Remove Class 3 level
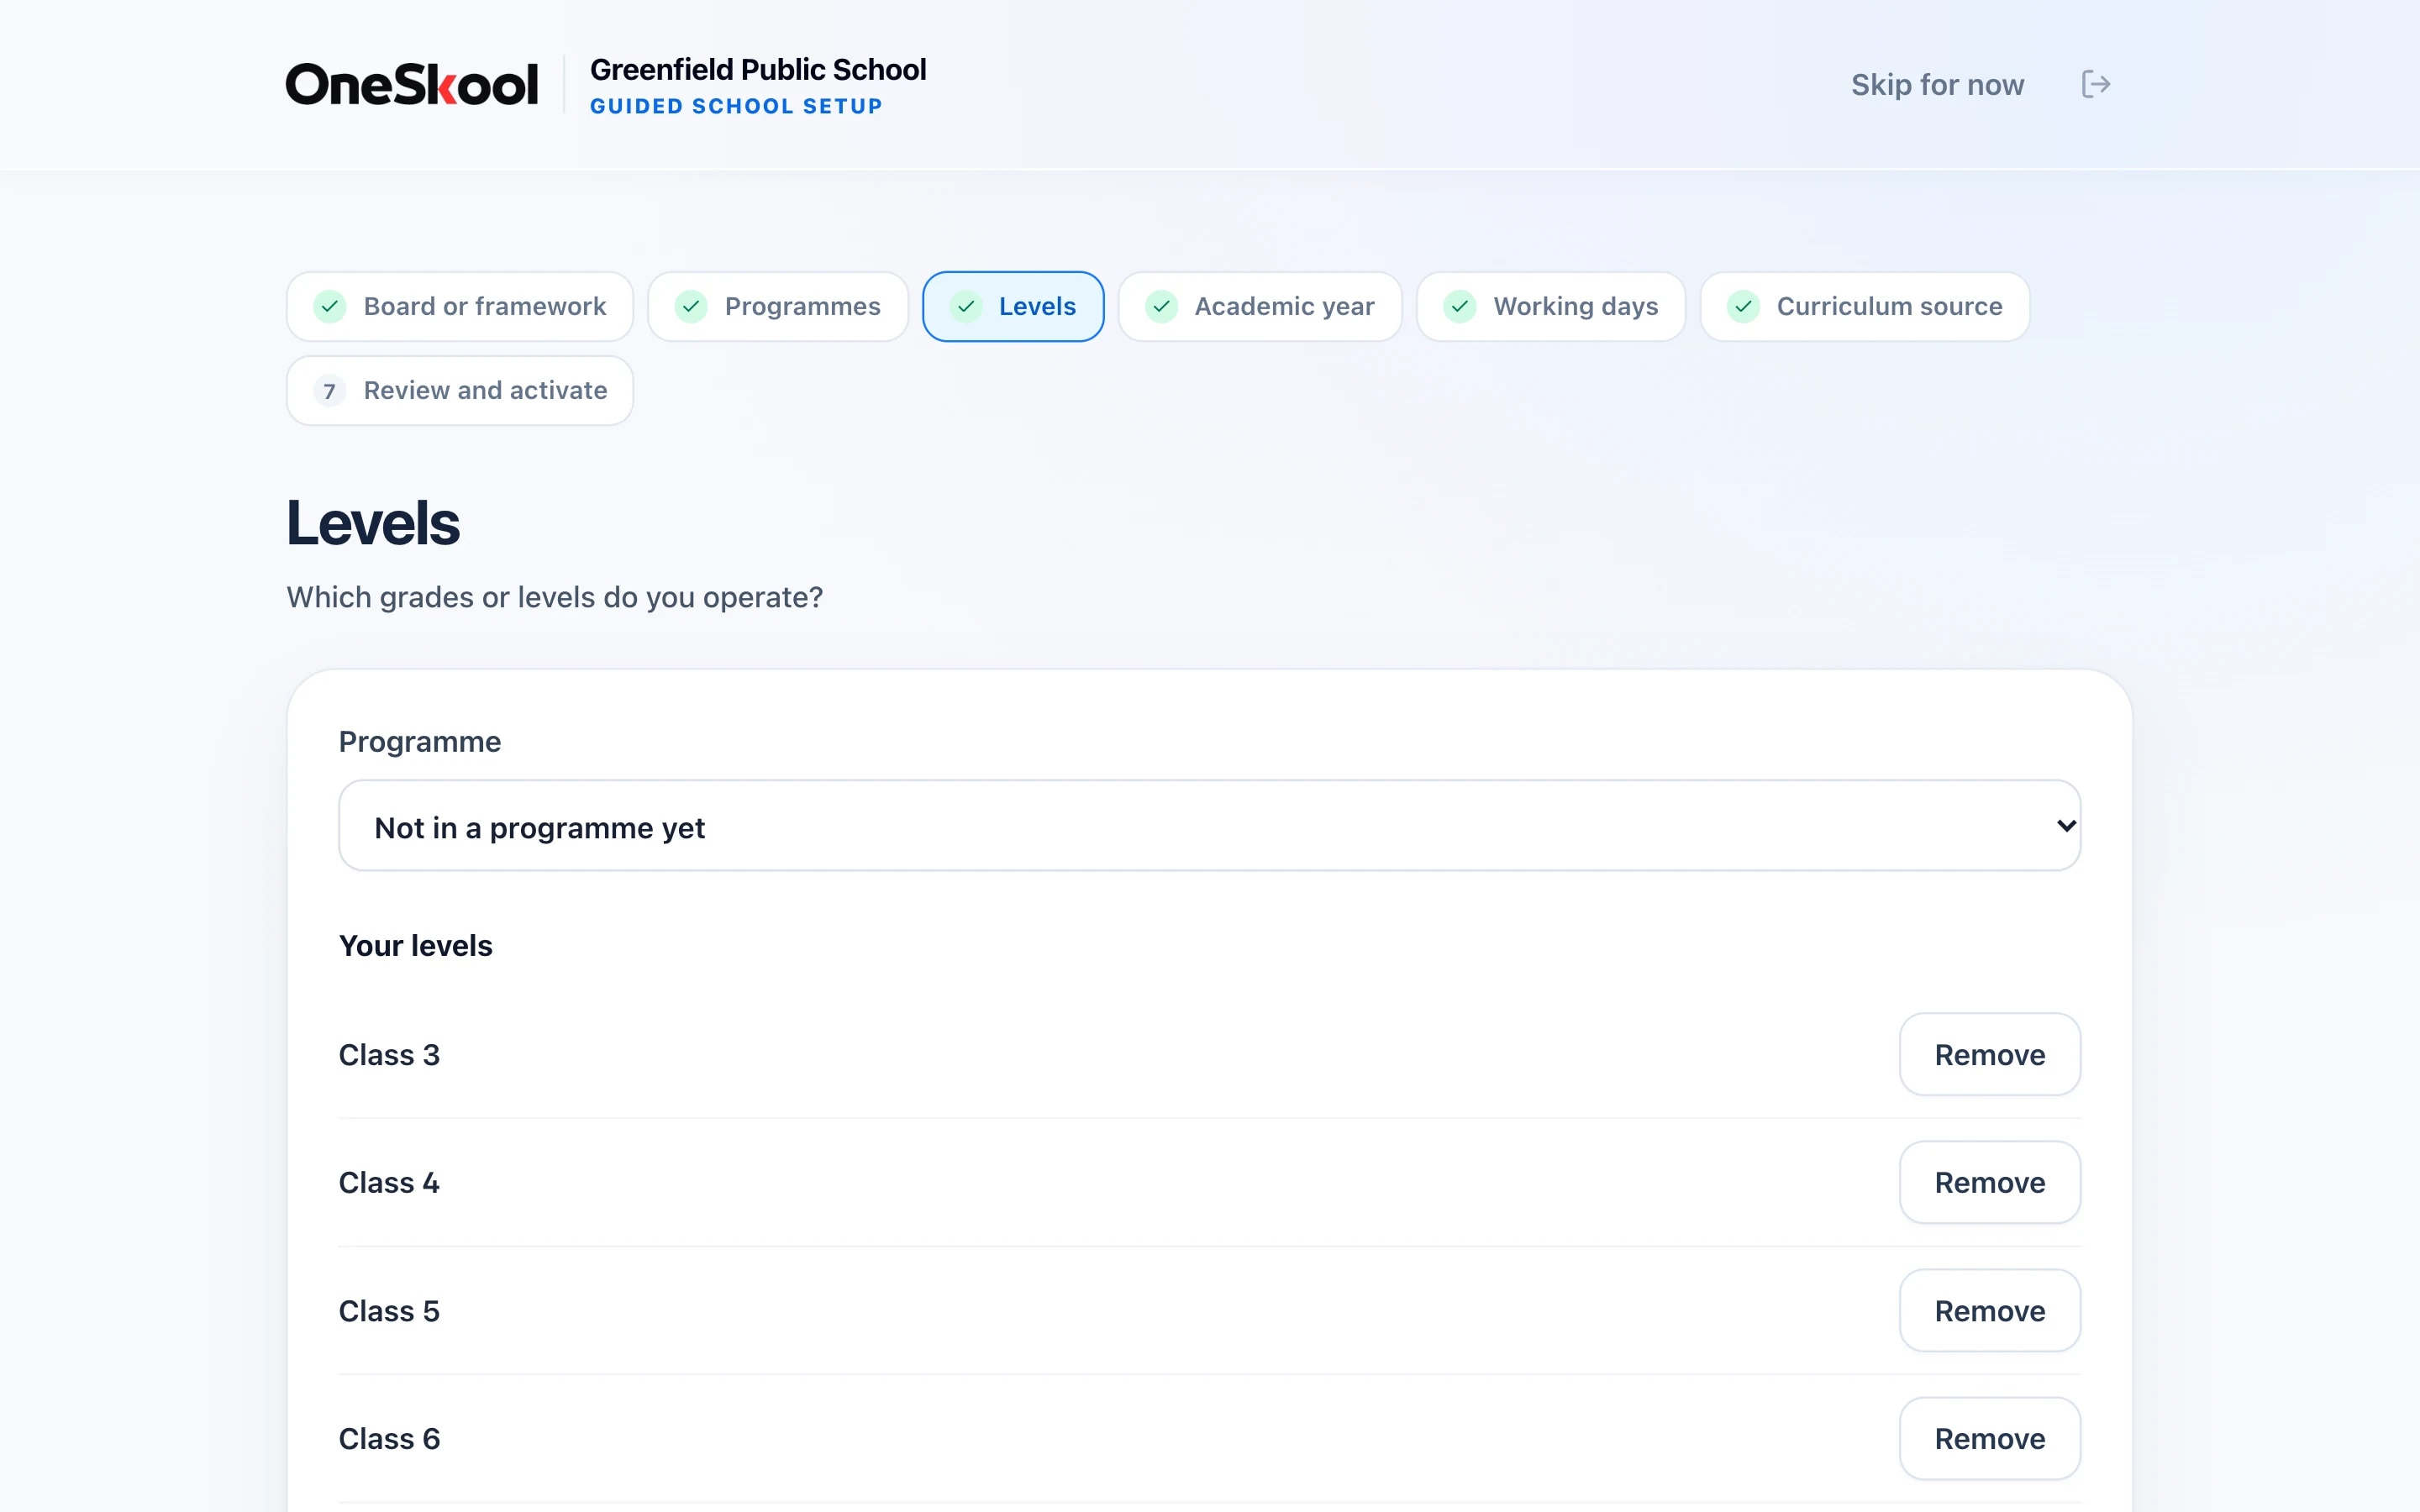The image size is (2420, 1512). [1989, 1054]
